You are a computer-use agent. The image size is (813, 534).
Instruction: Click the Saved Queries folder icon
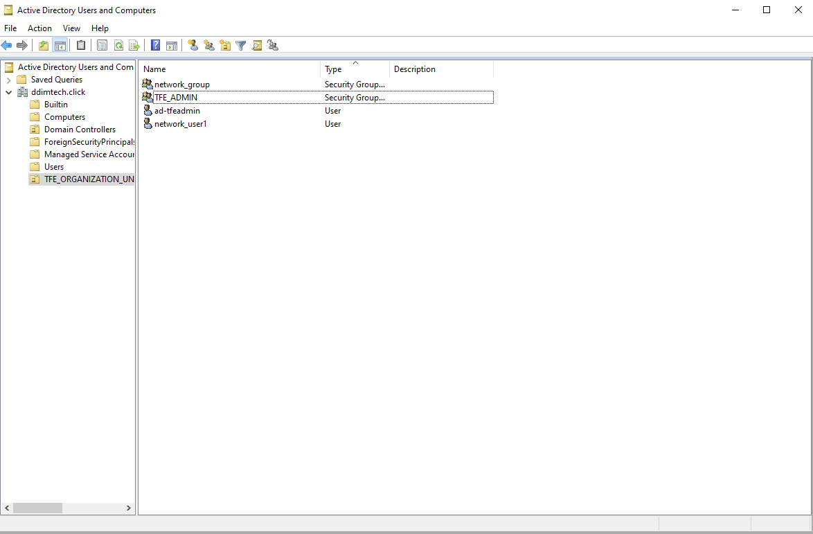pyautogui.click(x=21, y=80)
